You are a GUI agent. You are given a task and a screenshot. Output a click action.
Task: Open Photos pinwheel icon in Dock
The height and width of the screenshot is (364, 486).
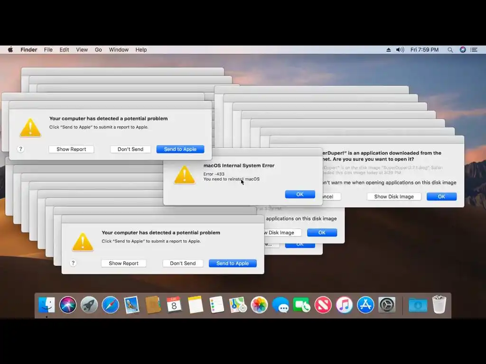point(259,305)
